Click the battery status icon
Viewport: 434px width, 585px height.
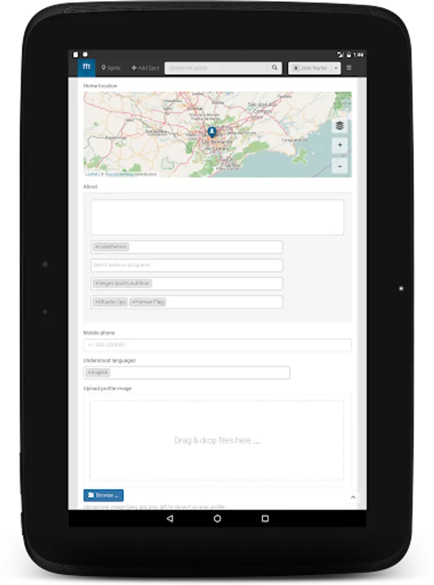point(349,55)
